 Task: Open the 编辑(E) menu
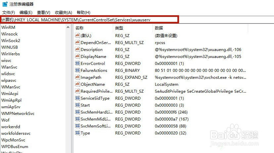[x=26, y=13]
